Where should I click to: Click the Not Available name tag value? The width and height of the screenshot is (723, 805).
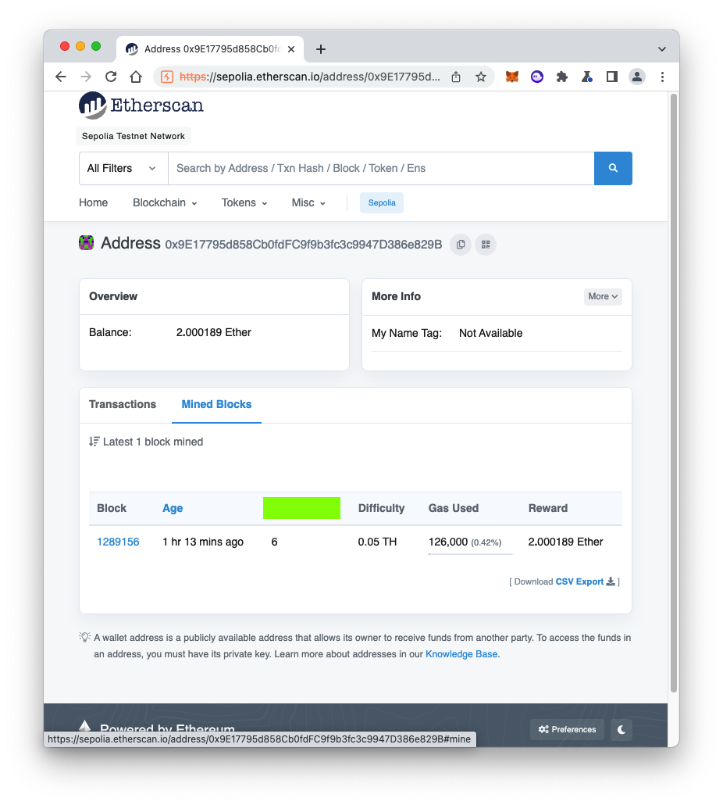pyautogui.click(x=490, y=333)
